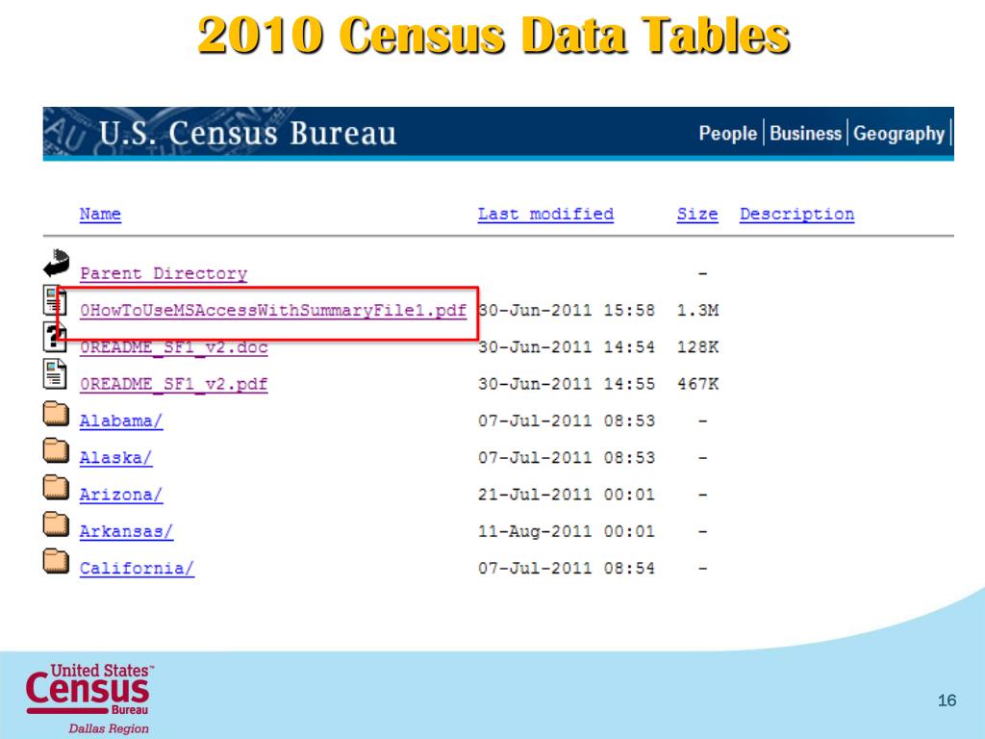The width and height of the screenshot is (985, 739).
Task: Open 0README_SF1_v2.pdf file
Action: click(173, 384)
